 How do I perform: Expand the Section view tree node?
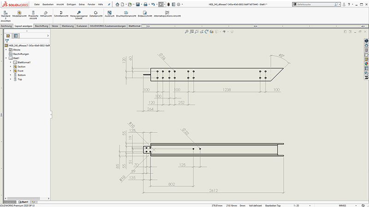pos(11,66)
